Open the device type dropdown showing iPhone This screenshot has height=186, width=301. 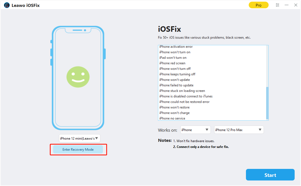[x=195, y=130]
